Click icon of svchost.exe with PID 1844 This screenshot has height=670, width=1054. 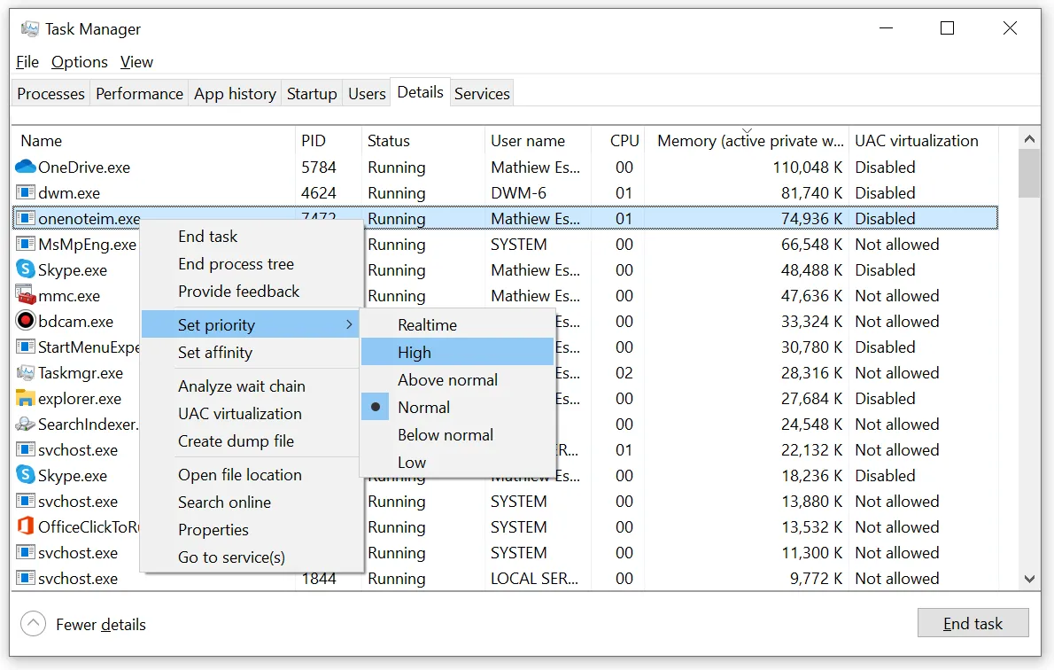[x=26, y=578]
